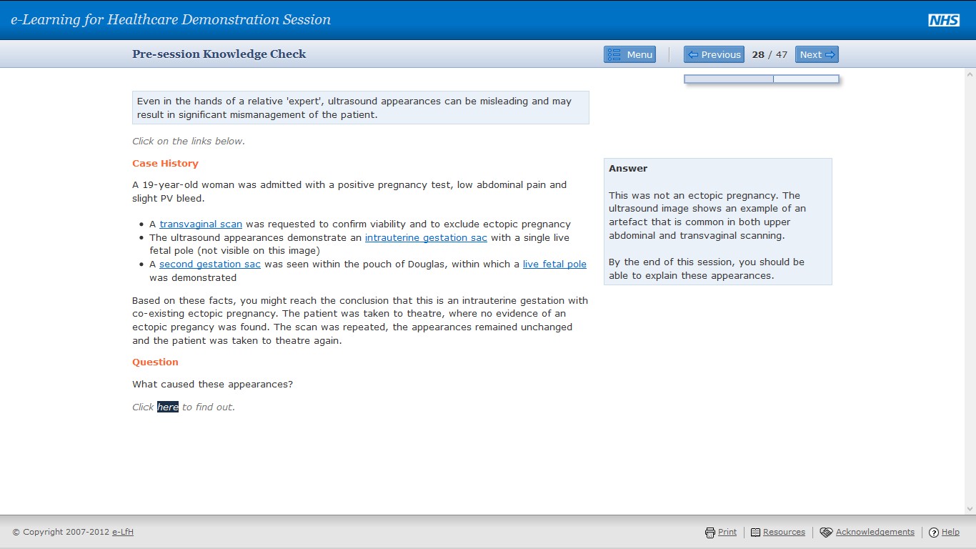This screenshot has height=549, width=976.
Task: Click the session progress bar
Action: click(x=761, y=79)
